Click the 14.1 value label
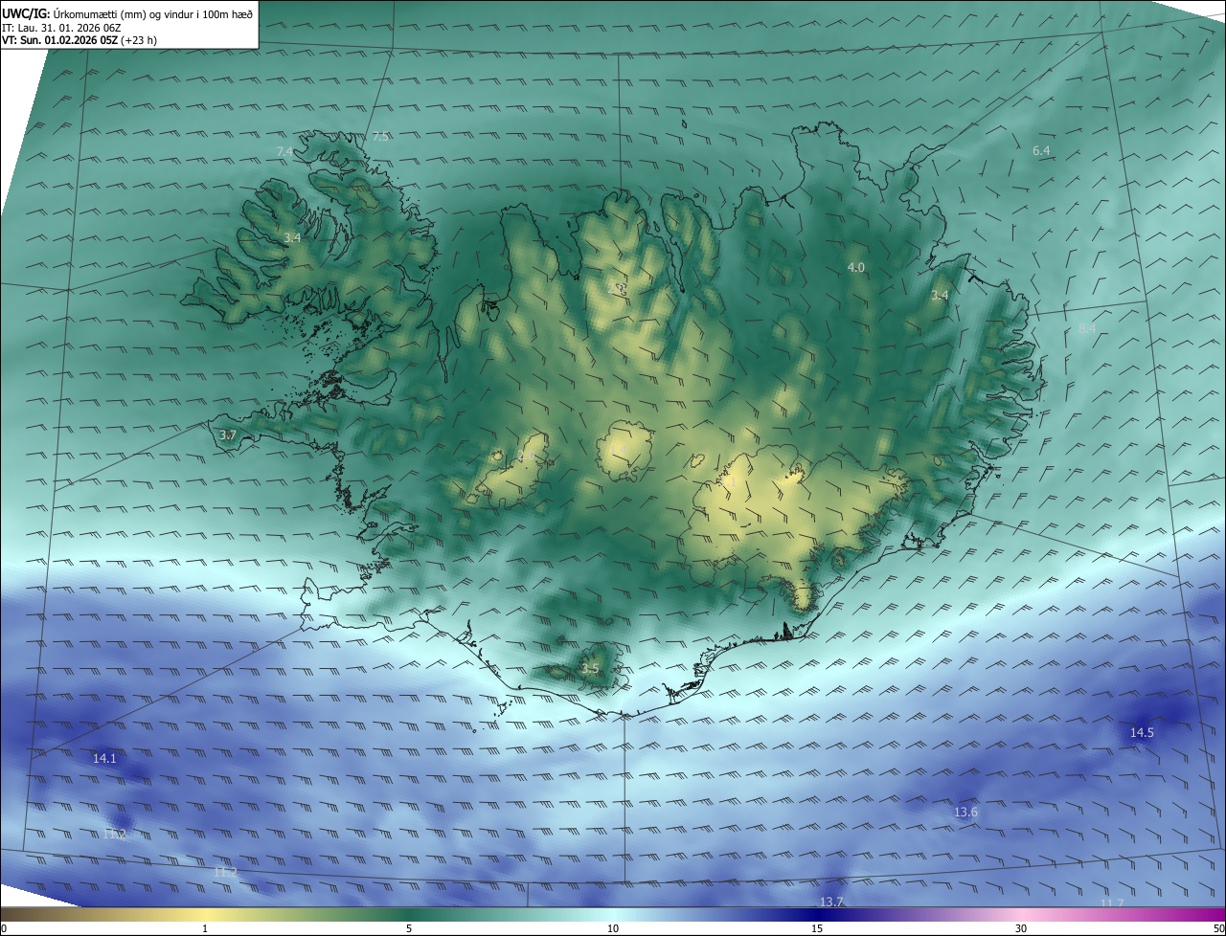The image size is (1226, 936). tap(104, 758)
